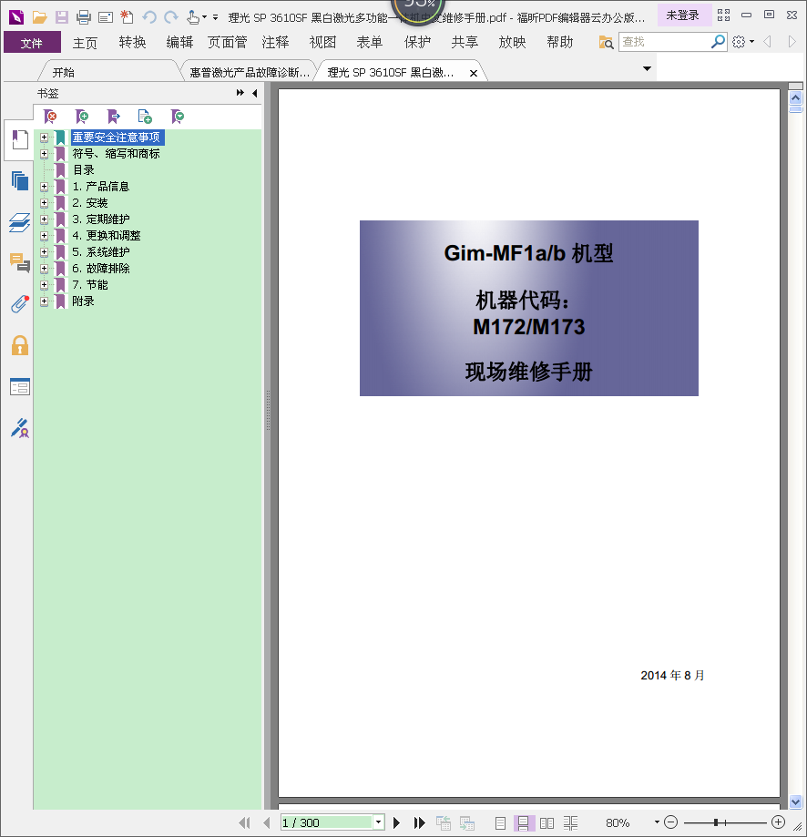Screen dimensions: 807x837
Task: Select the 3. 定期维护 bookmark
Action: tap(101, 219)
